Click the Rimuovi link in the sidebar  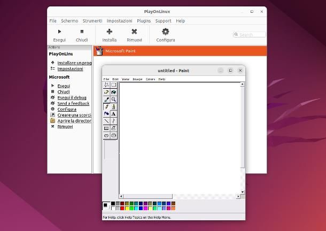65,127
